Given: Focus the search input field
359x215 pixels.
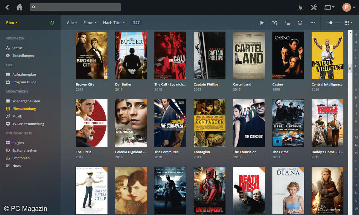Looking at the screenshot, I should tap(75, 7).
